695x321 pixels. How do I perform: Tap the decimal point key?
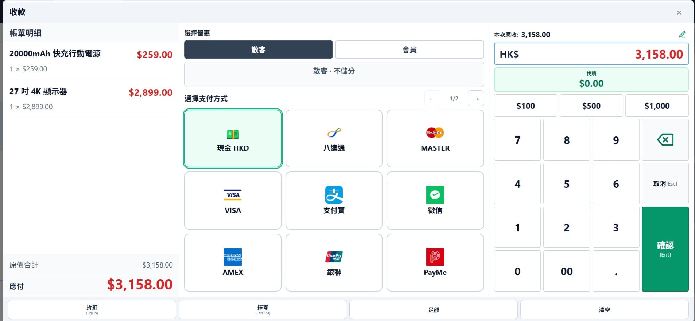[x=616, y=271]
